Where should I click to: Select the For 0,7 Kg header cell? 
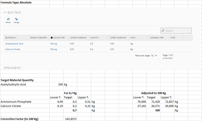tap(70, 93)
